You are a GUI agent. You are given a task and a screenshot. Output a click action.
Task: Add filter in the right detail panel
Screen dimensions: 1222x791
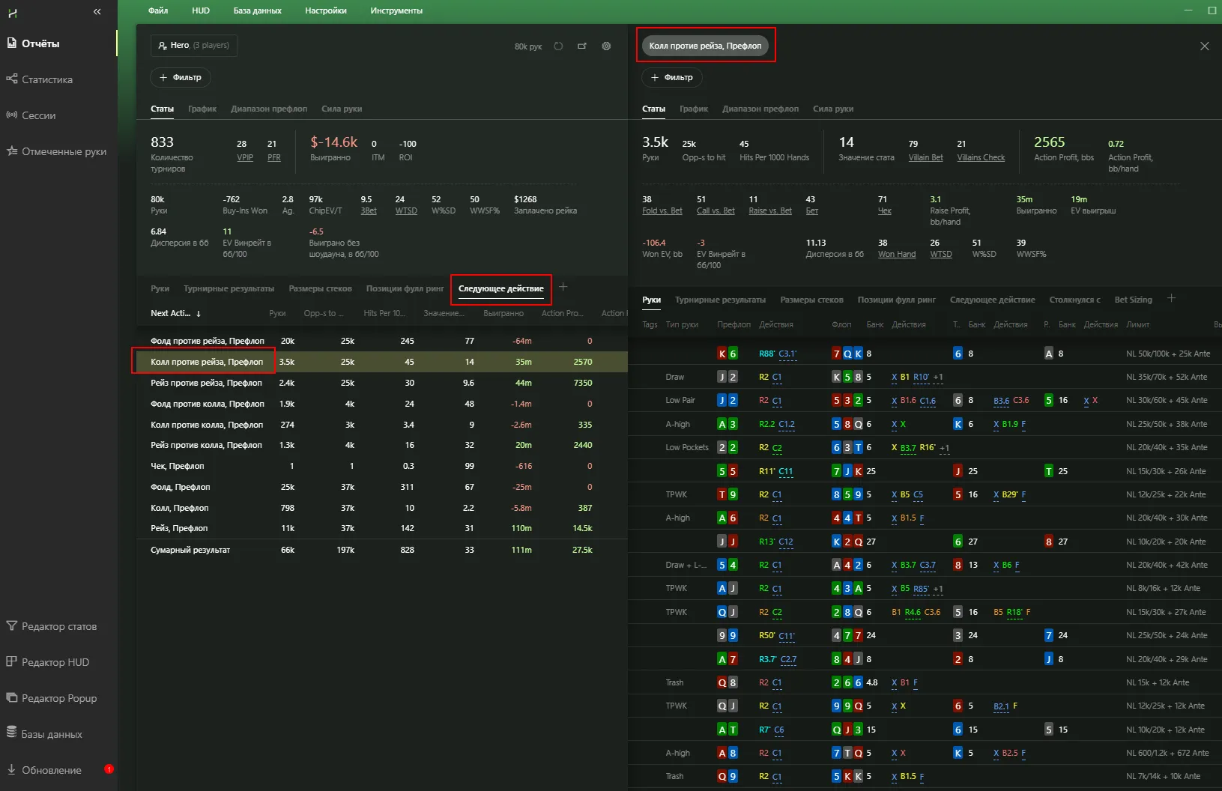(x=672, y=78)
